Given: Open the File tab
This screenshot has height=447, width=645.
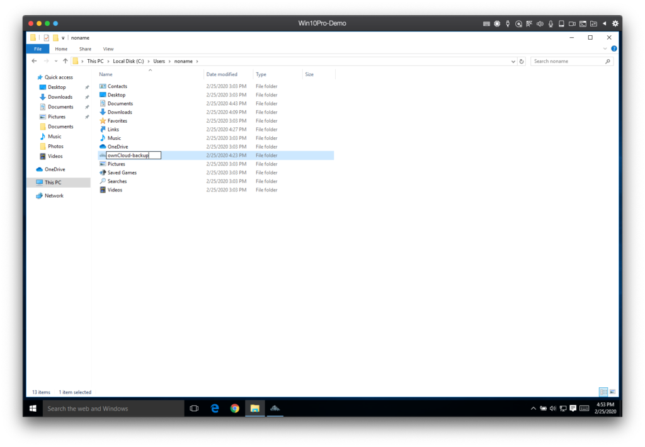Looking at the screenshot, I should pyautogui.click(x=38, y=49).
